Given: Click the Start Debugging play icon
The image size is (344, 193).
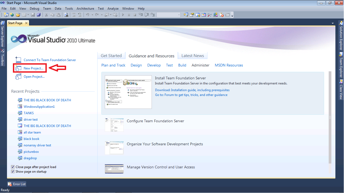Looking at the screenshot, I should 123,15.
